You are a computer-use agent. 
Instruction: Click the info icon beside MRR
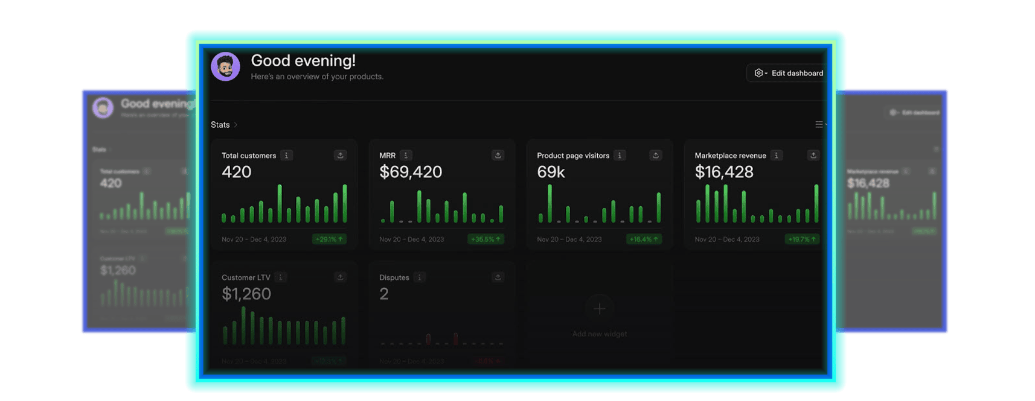point(406,156)
